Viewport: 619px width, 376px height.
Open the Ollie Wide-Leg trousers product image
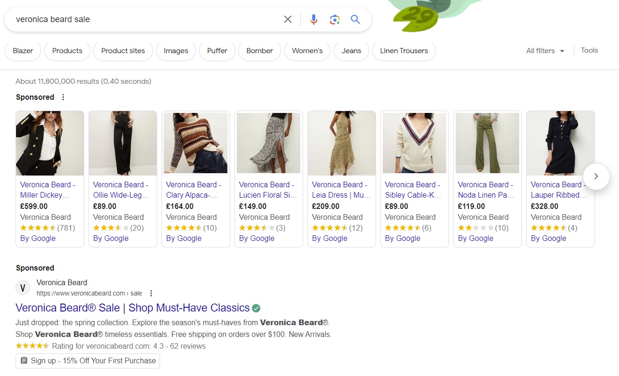point(123,143)
